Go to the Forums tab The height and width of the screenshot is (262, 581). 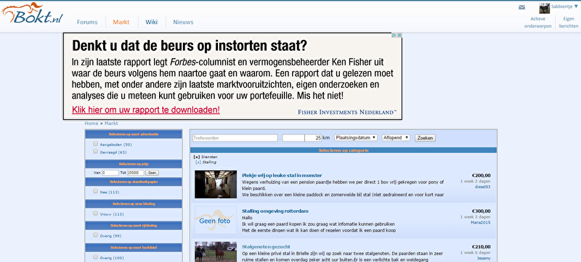(x=87, y=22)
